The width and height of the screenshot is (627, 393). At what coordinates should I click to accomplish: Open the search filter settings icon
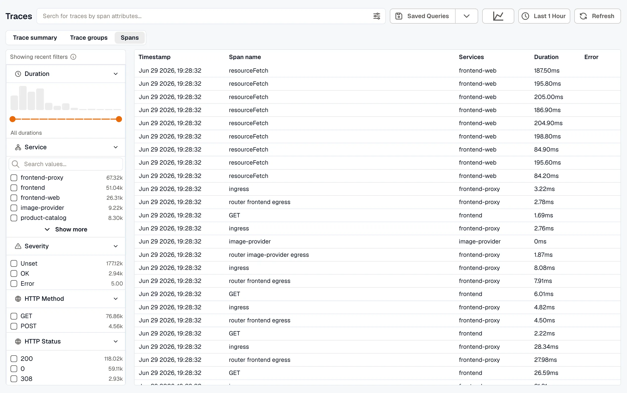point(377,16)
